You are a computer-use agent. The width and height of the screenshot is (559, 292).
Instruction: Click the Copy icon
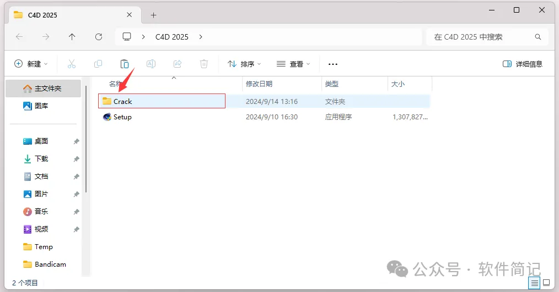click(98, 64)
